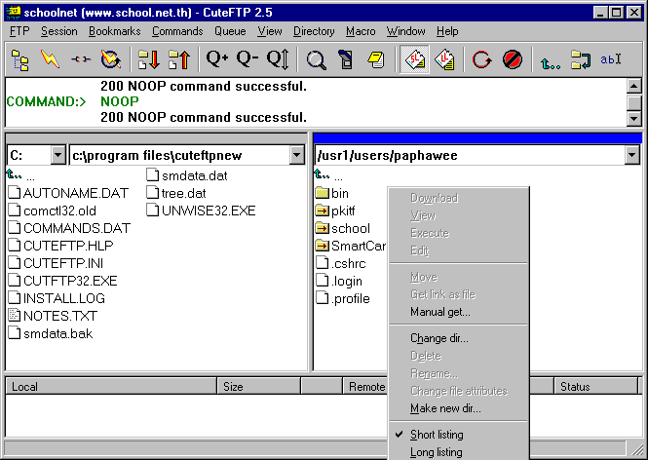Click the Remote column header

pos(366,387)
